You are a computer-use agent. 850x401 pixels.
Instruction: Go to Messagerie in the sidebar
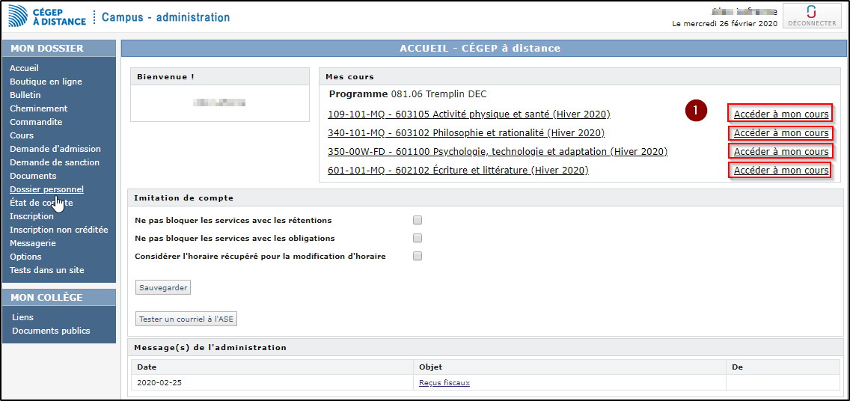coord(33,243)
